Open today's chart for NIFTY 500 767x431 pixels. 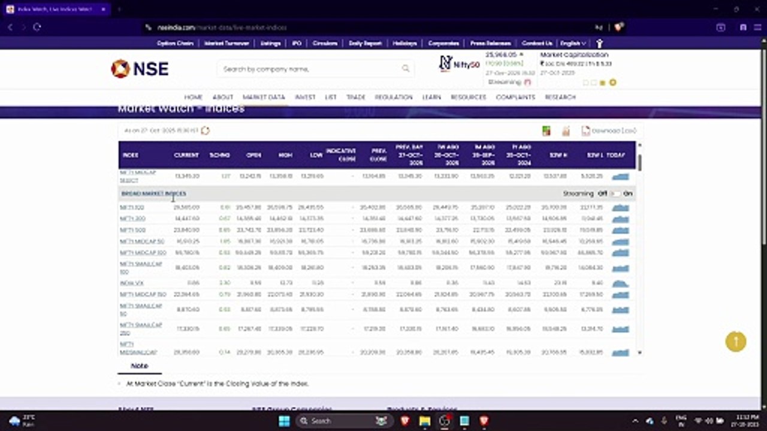[x=620, y=230]
